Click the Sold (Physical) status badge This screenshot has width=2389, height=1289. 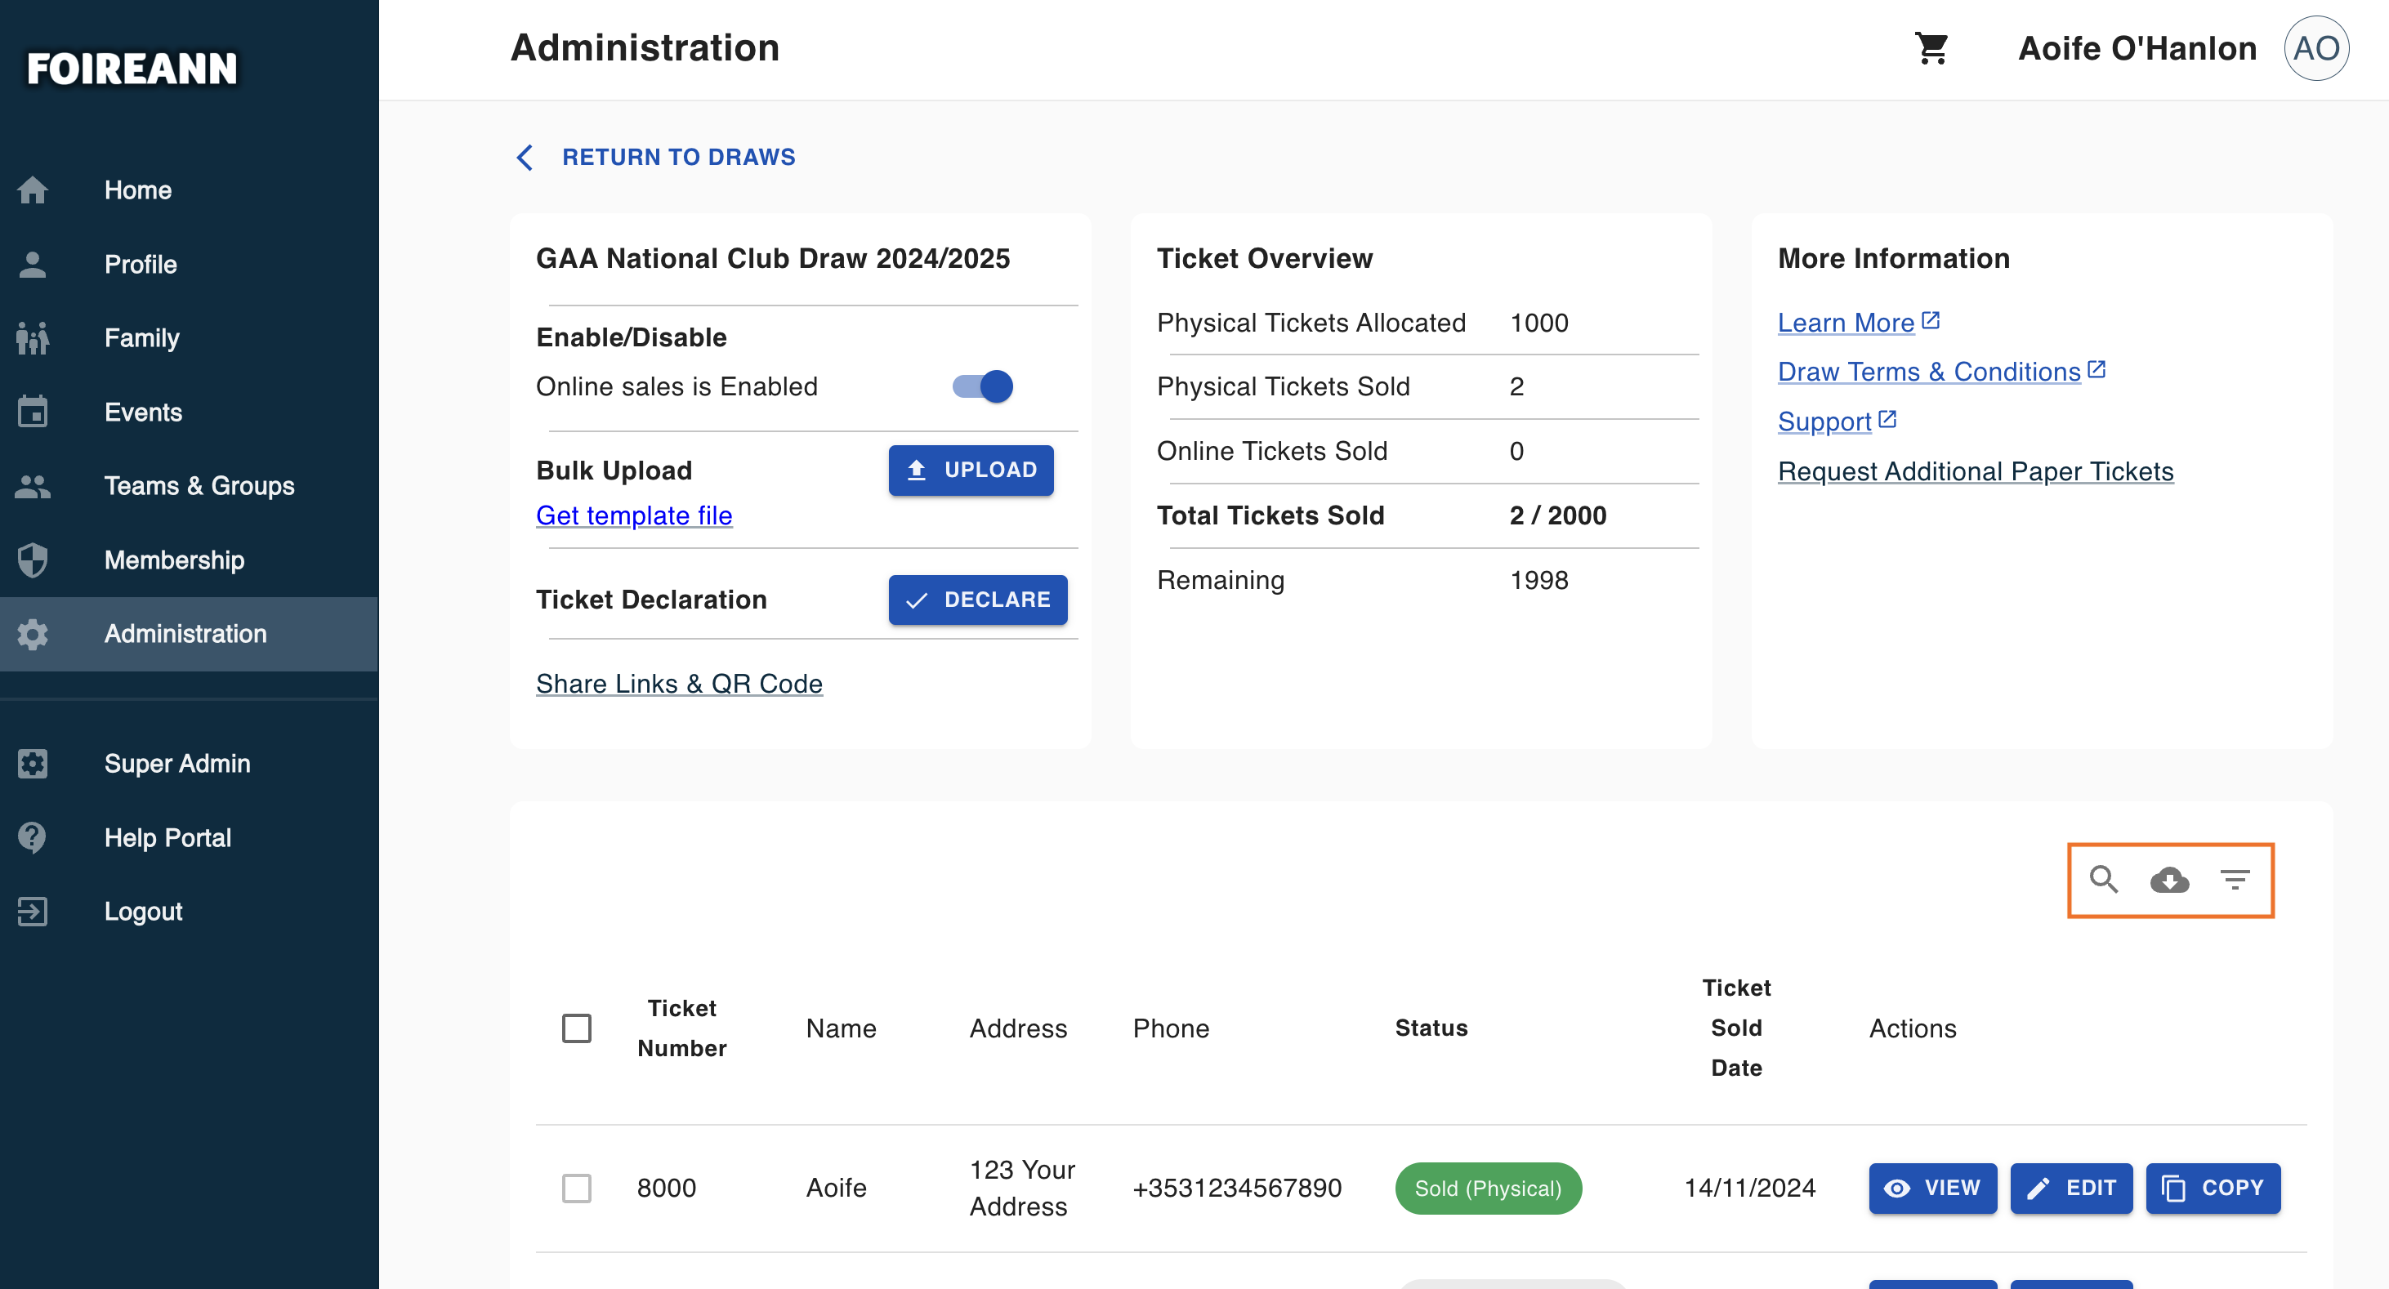1489,1188
